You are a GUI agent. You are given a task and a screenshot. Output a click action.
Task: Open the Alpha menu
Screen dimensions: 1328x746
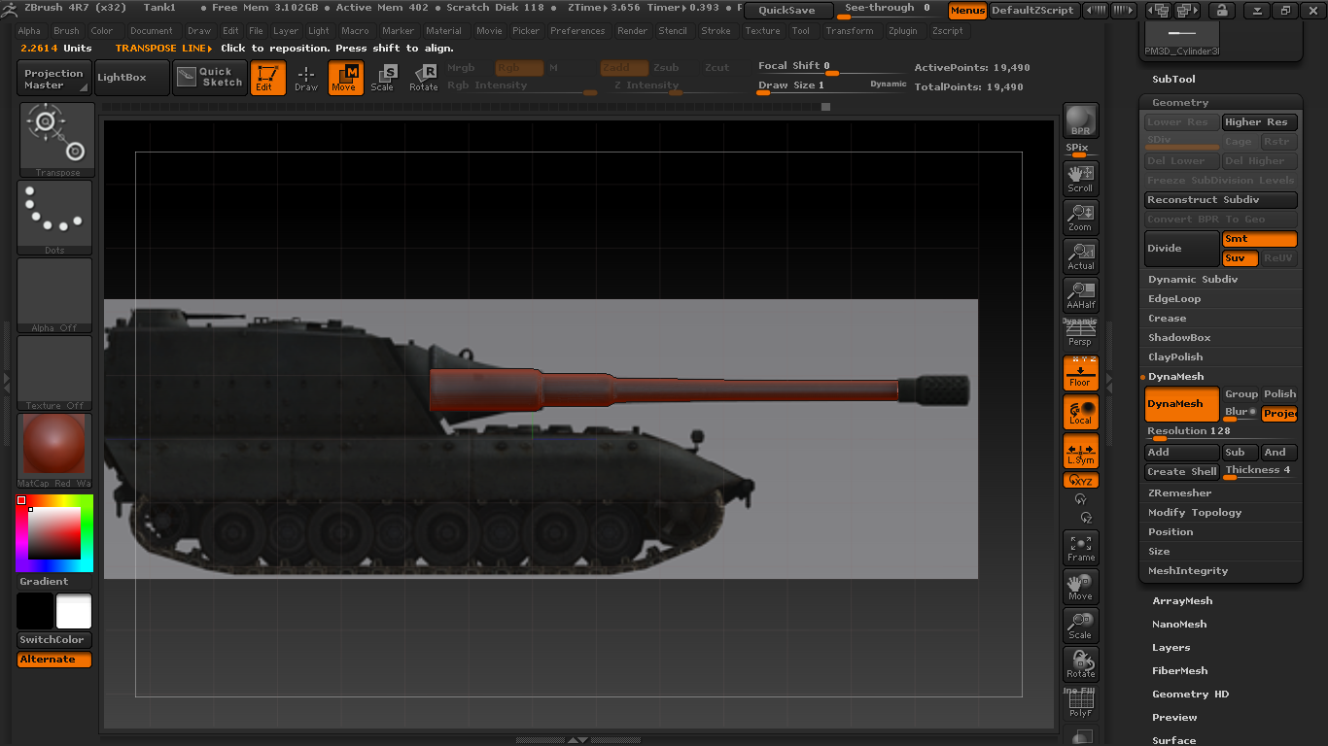(x=29, y=31)
